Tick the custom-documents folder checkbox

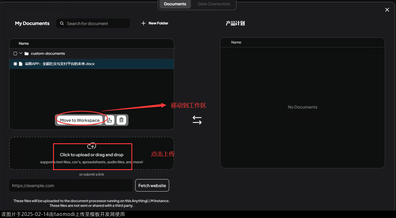pyautogui.click(x=15, y=54)
